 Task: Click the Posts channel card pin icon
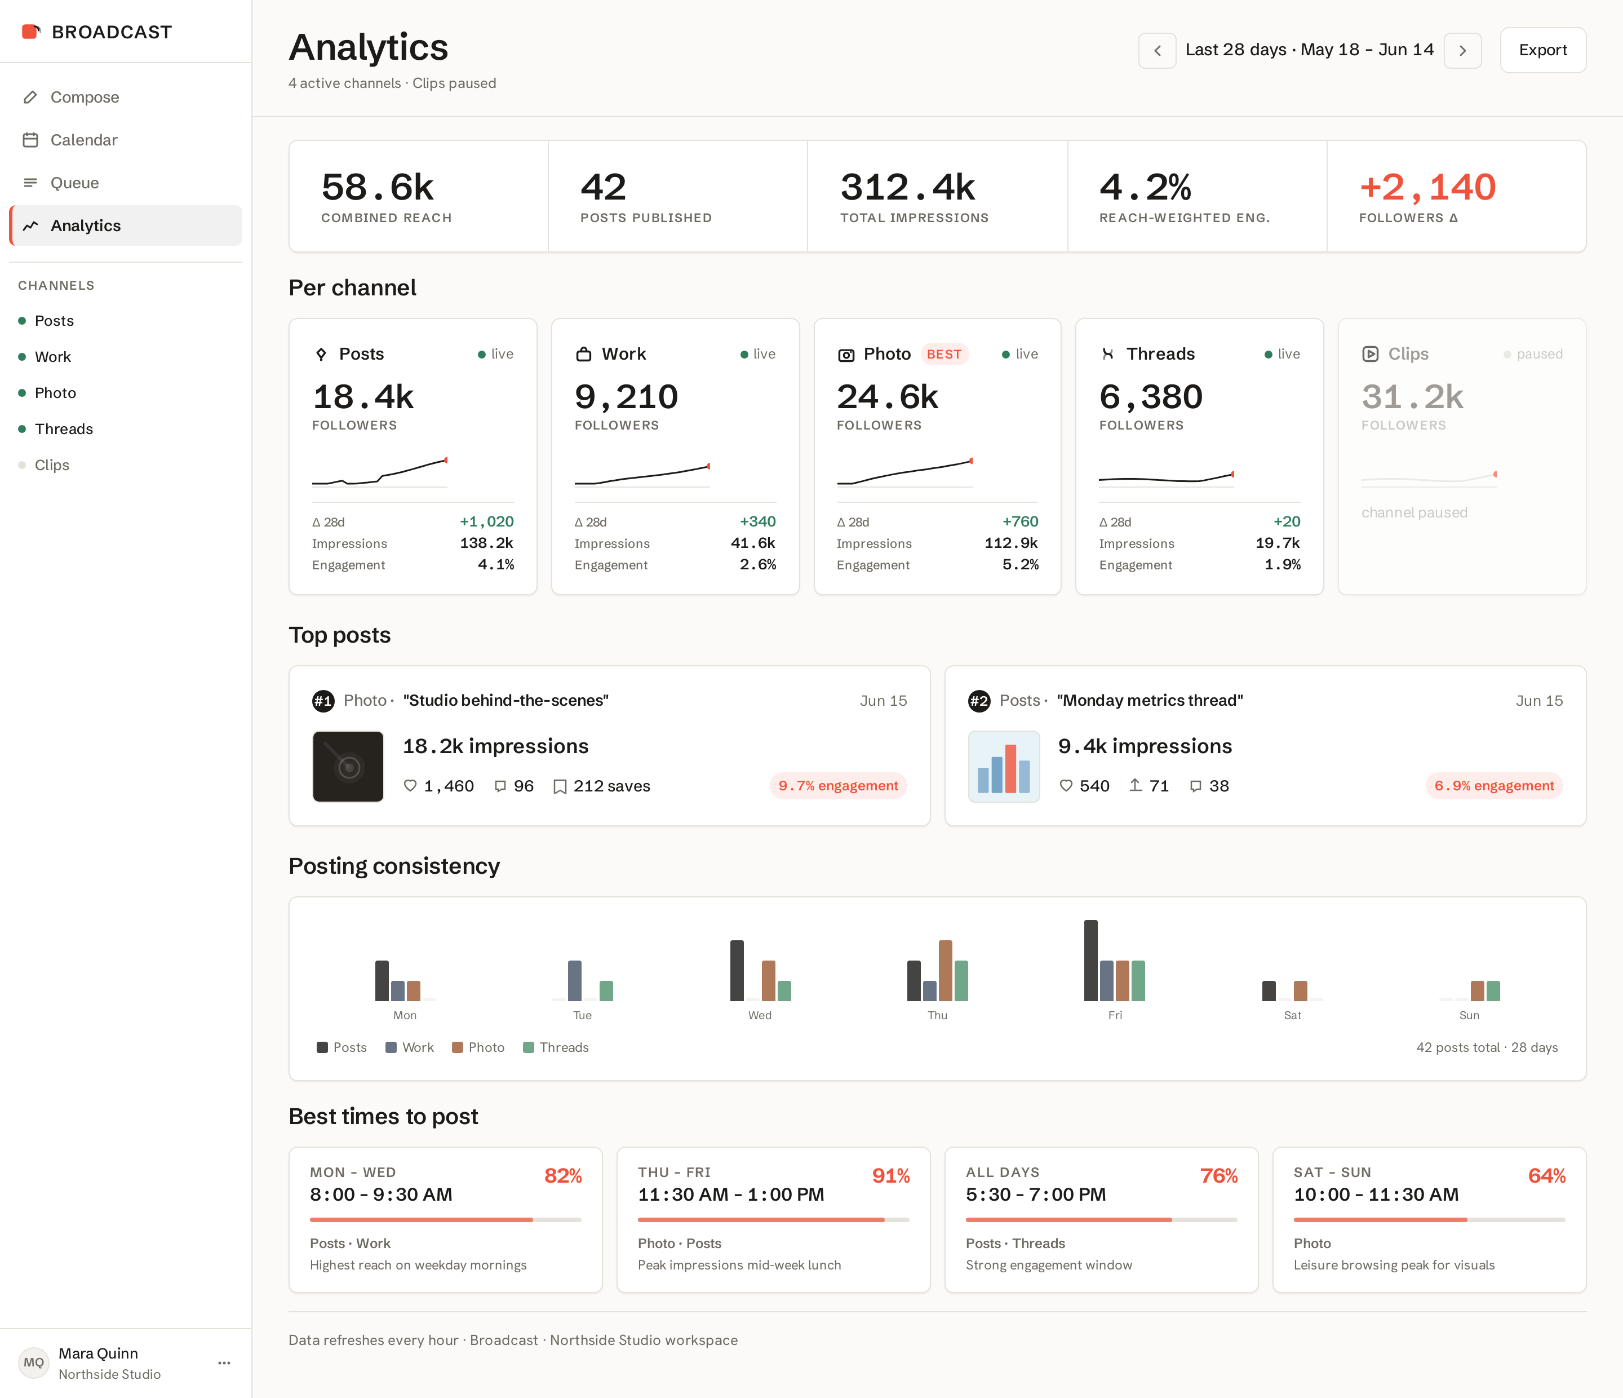click(321, 354)
